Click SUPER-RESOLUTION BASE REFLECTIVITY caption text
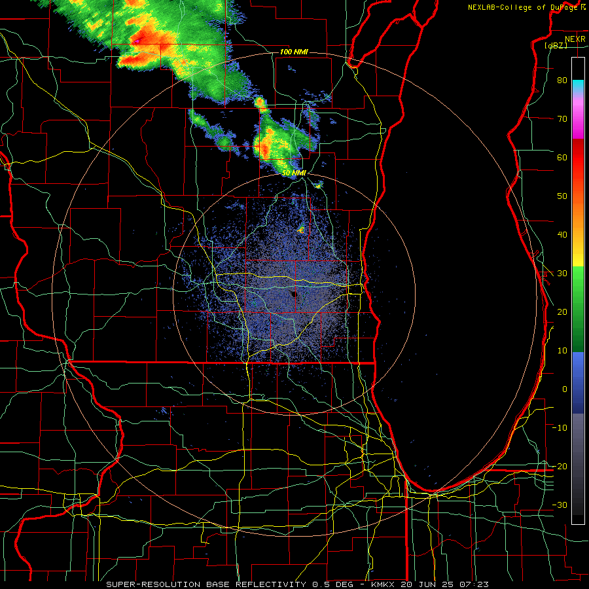This screenshot has height=589, width=589. pos(206,584)
